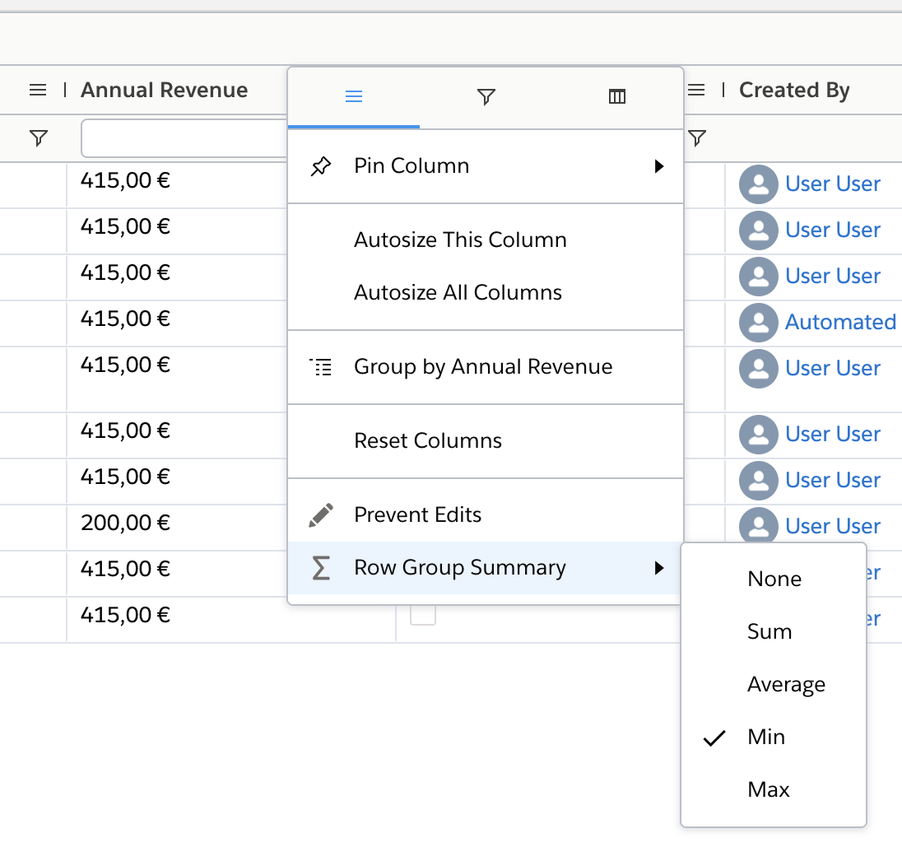This screenshot has width=902, height=861.
Task: Set row group summary to None
Action: point(774,579)
